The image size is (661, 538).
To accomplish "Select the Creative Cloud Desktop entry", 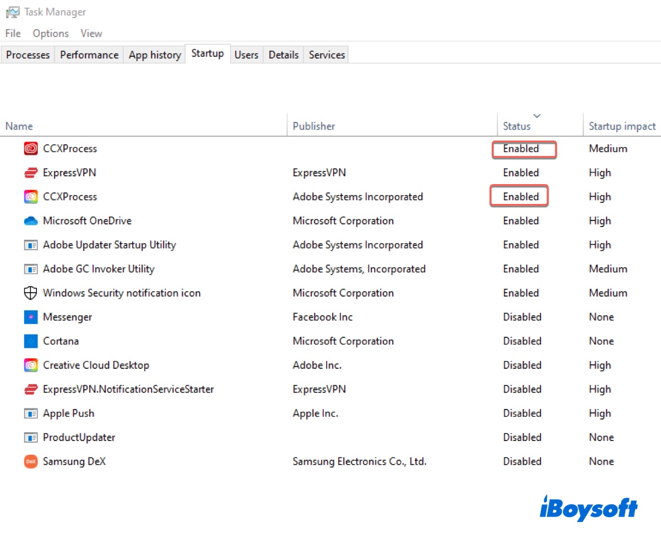I will click(x=96, y=365).
